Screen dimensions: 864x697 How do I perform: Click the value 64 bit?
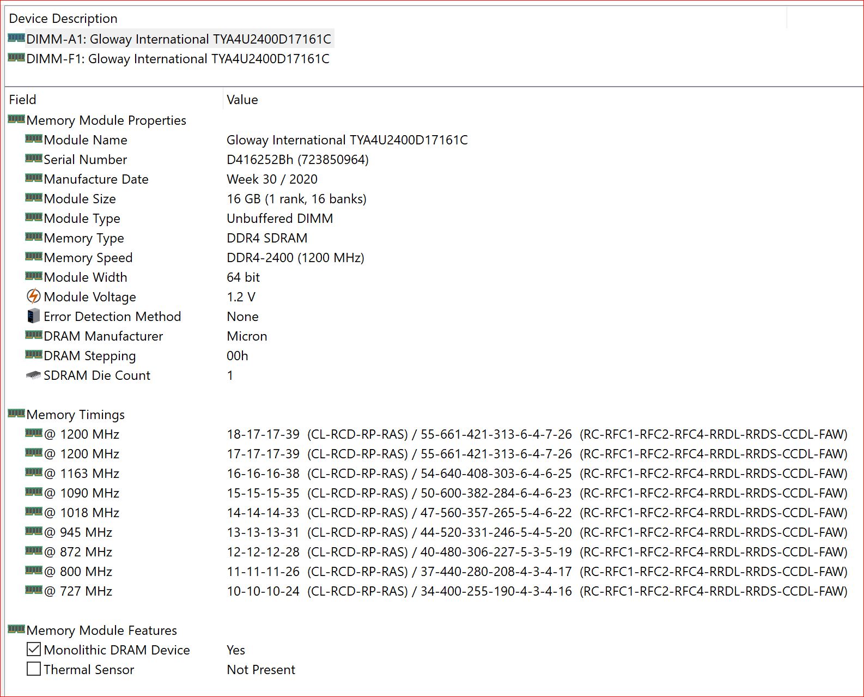tap(243, 277)
